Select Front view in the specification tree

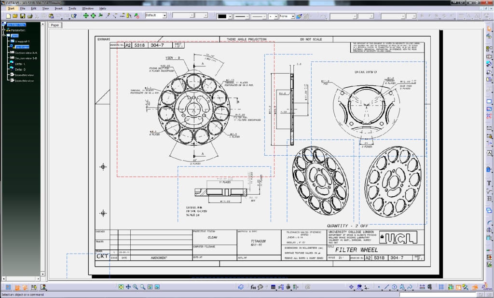pos(22,47)
